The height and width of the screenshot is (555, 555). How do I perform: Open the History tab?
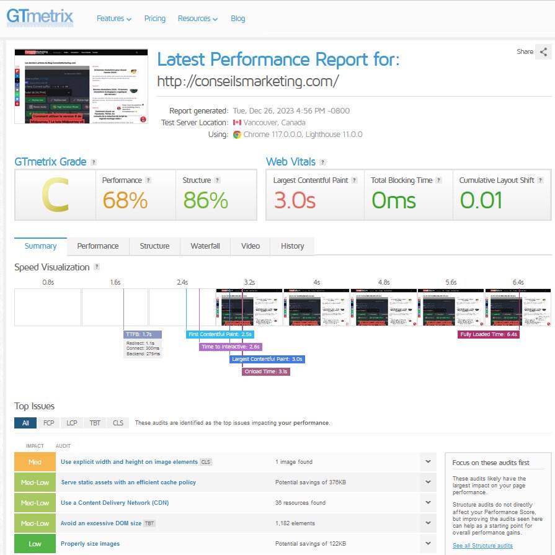[292, 246]
